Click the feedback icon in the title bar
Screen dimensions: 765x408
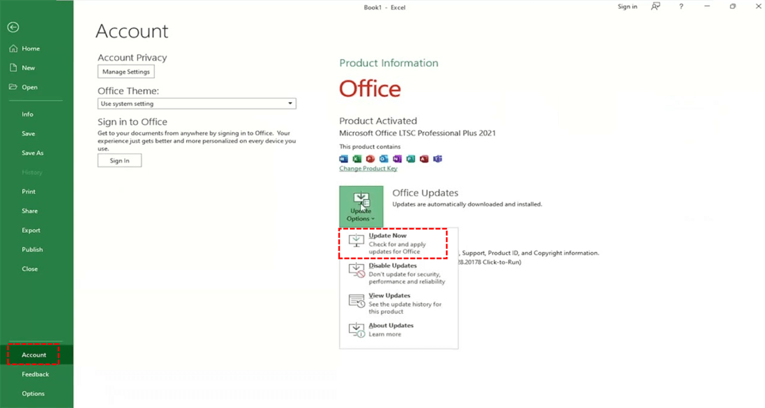[x=655, y=6]
